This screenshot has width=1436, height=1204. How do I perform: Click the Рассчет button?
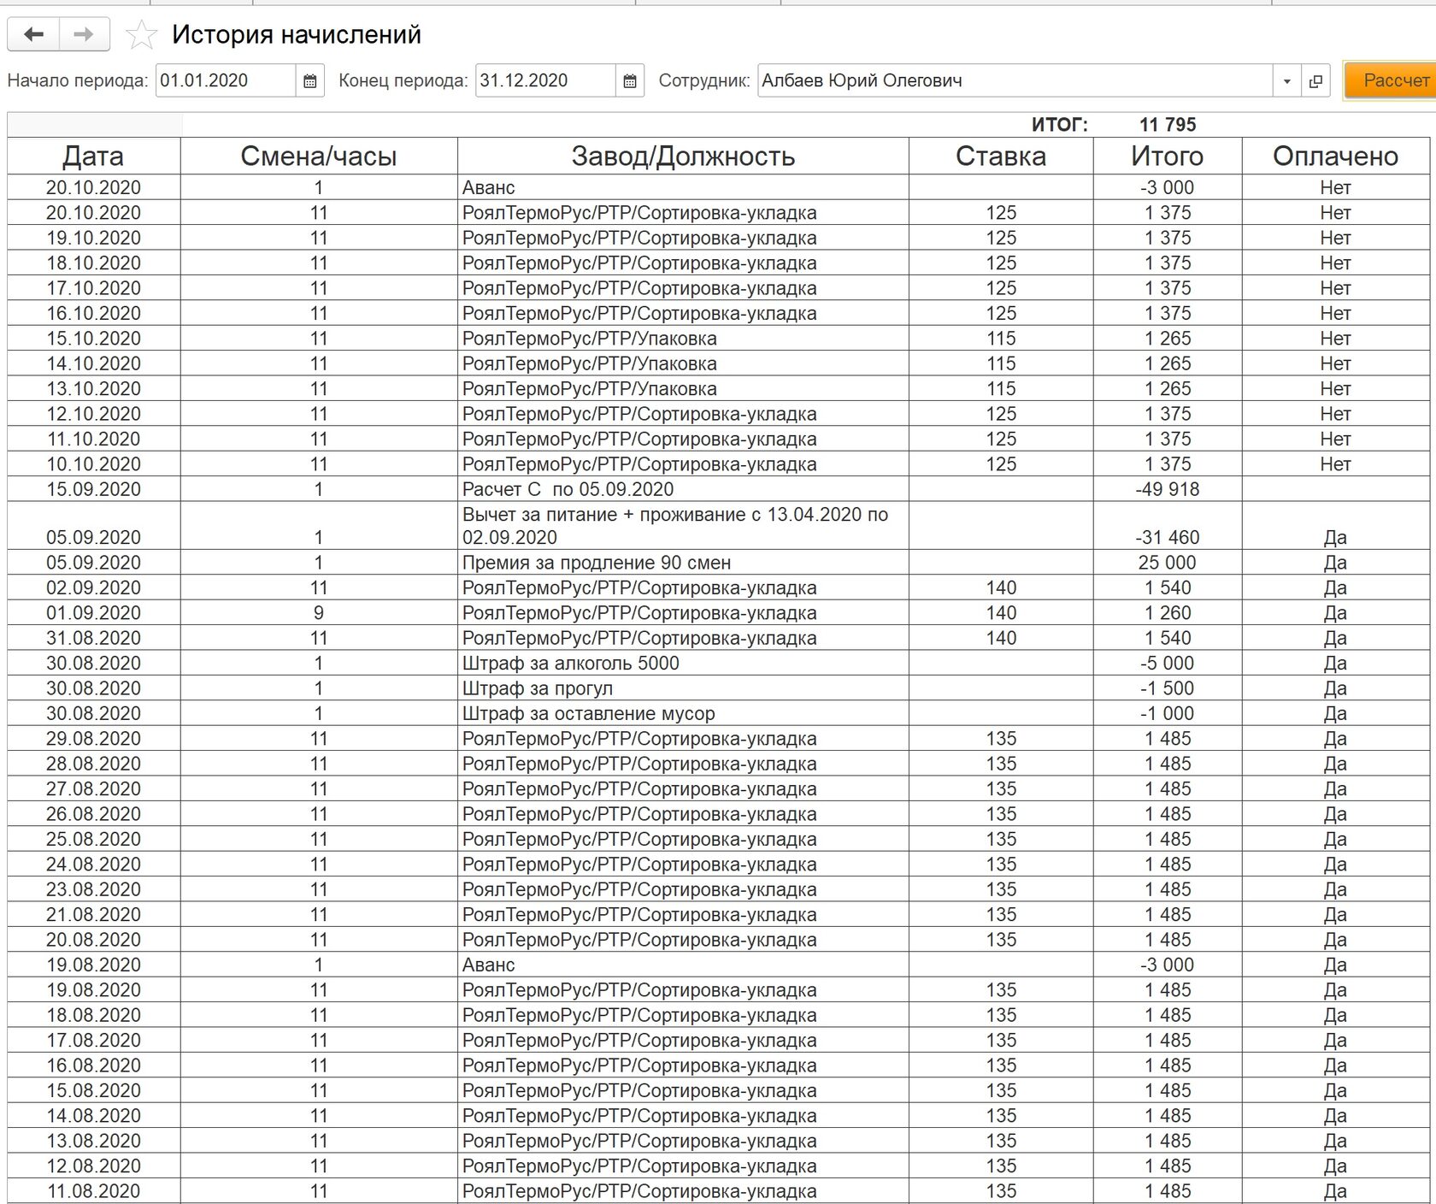pyautogui.click(x=1391, y=80)
